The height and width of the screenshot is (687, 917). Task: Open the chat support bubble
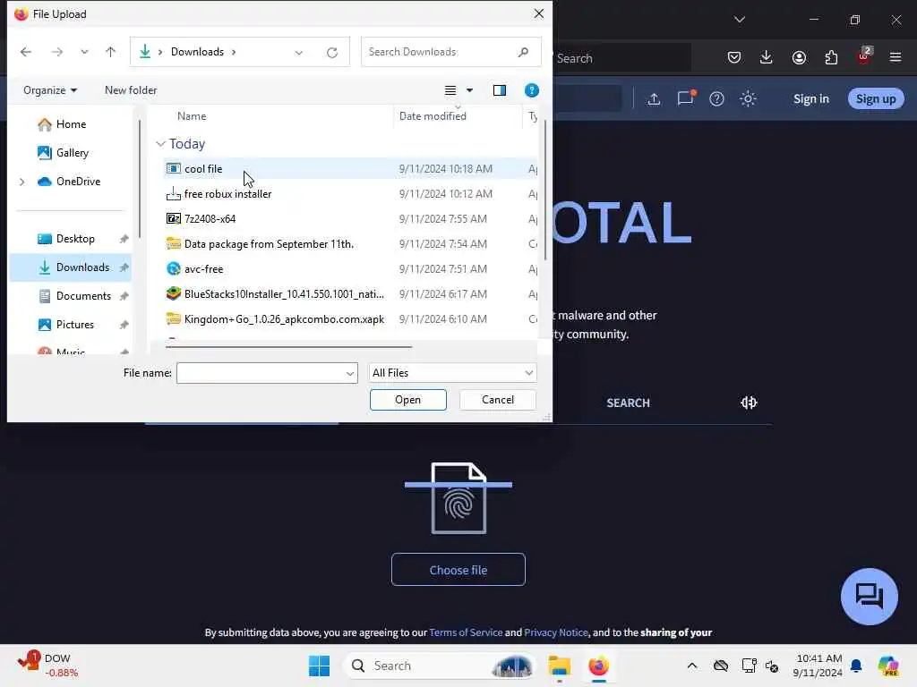coord(869,597)
